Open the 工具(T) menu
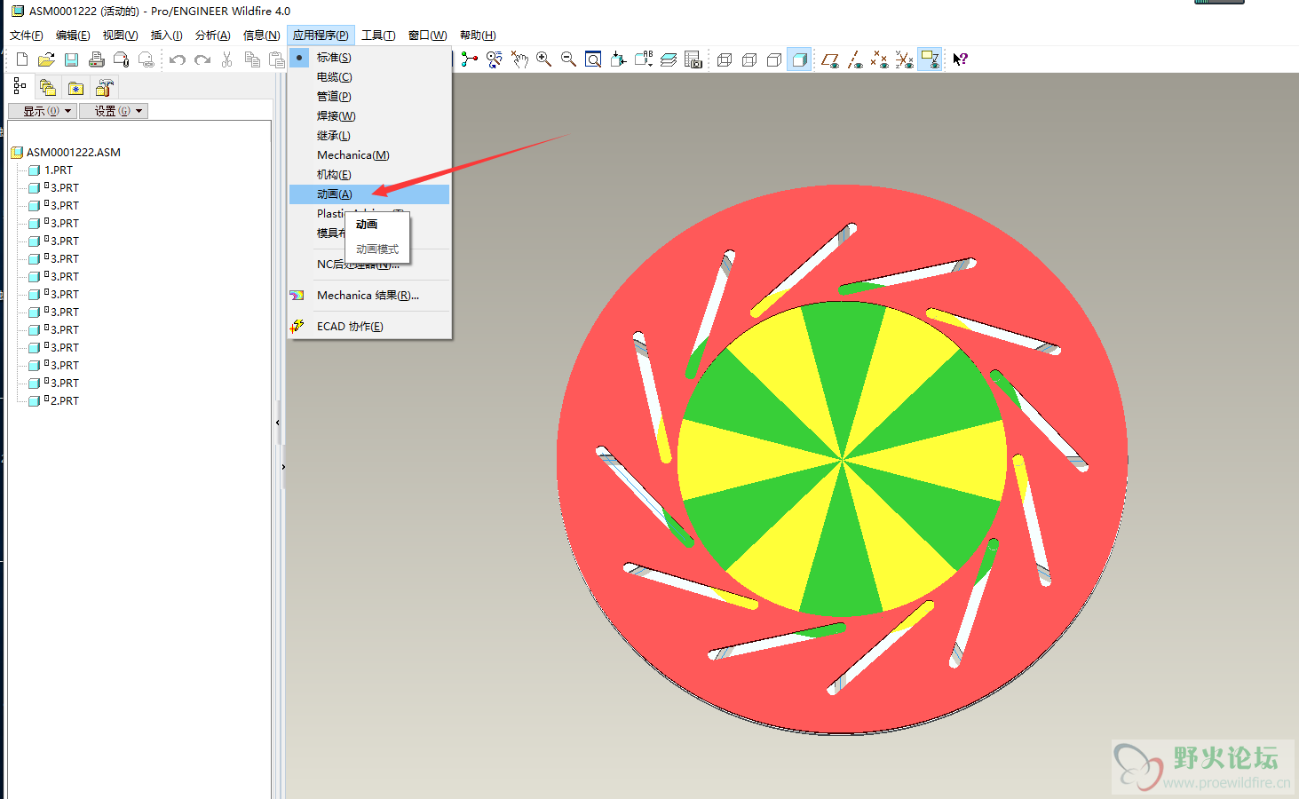1299x799 pixels. pyautogui.click(x=378, y=36)
